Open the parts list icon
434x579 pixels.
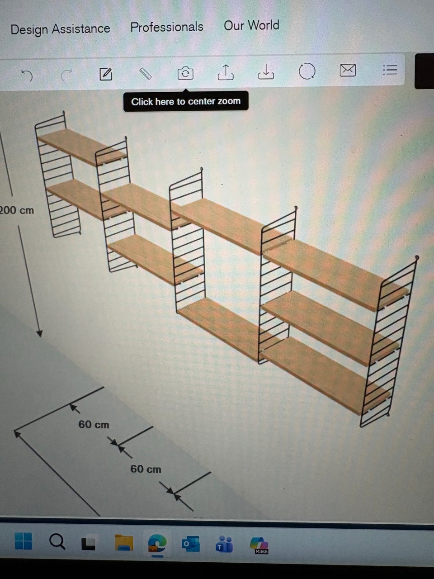pyautogui.click(x=390, y=70)
